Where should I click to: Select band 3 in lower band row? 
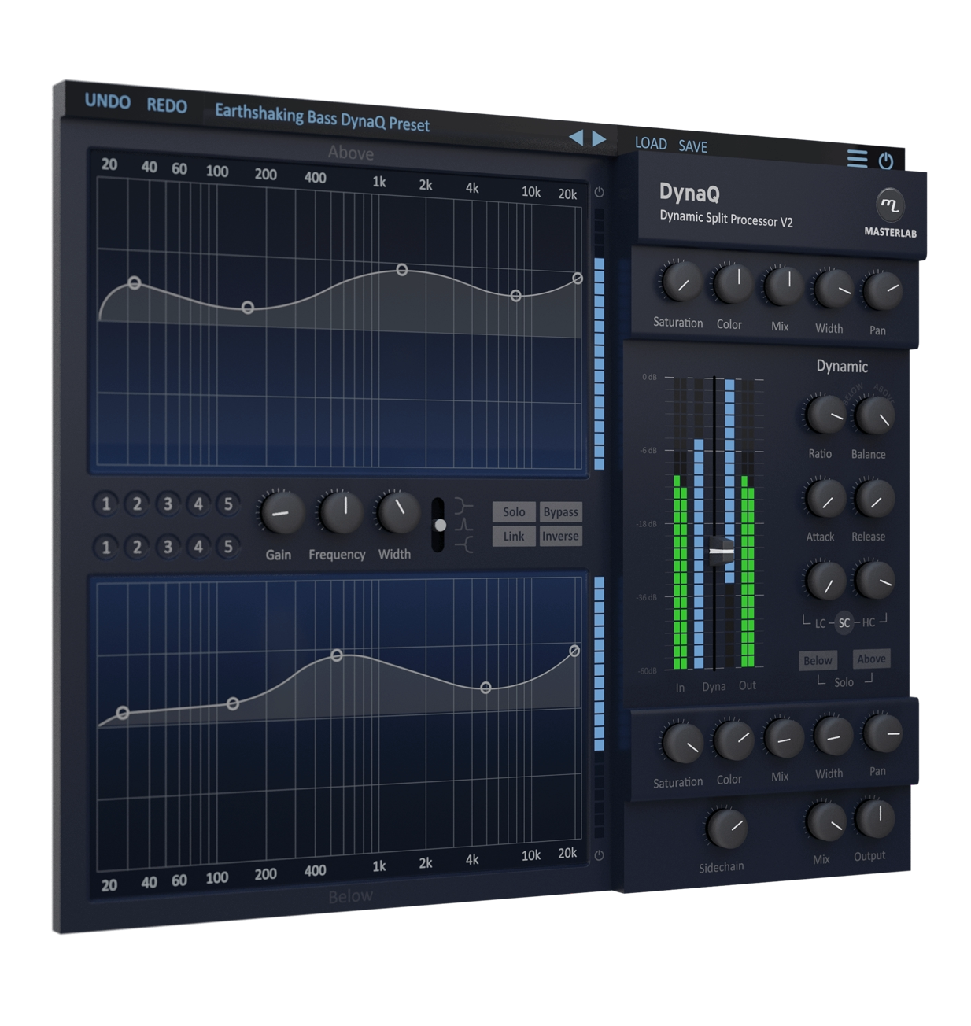168,547
